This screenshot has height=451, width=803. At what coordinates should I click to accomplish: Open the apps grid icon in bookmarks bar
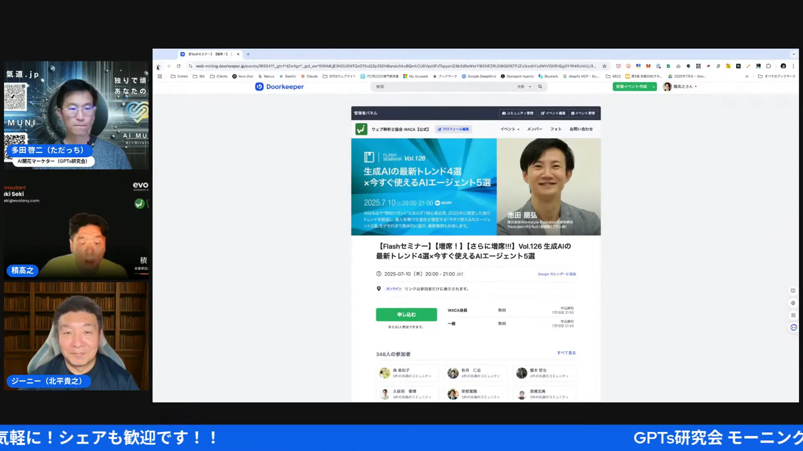160,76
